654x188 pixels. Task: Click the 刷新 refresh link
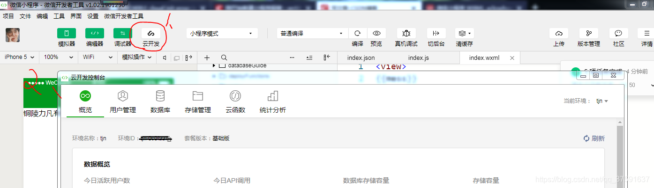594,138
